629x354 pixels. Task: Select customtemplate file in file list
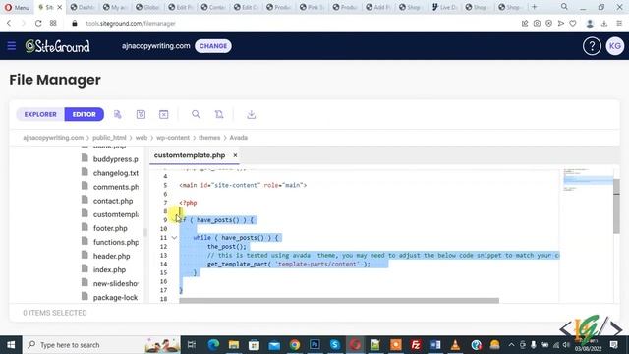[110, 214]
